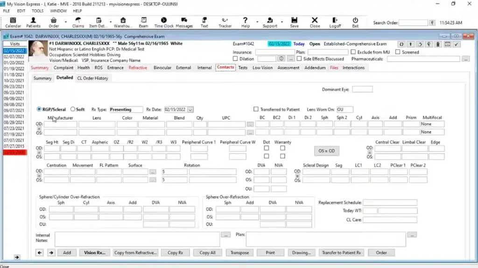The width and height of the screenshot is (478, 268).
Task: Open the Dominant Eye dropdown
Action: click(362, 89)
